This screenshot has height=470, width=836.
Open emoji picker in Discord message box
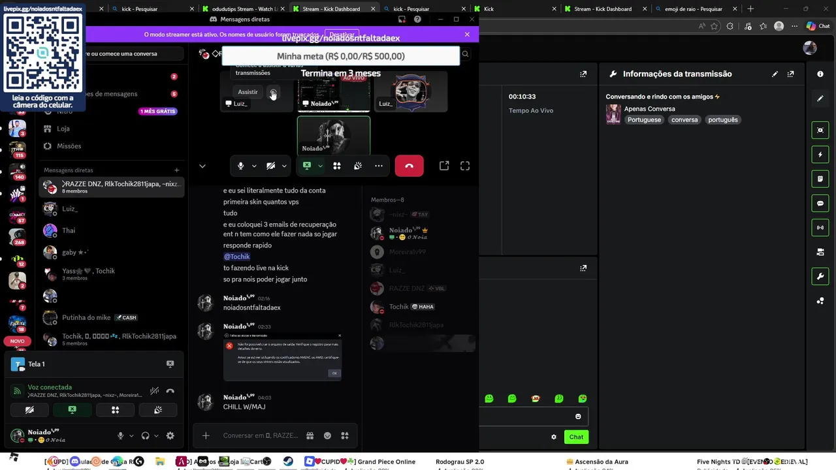point(328,435)
